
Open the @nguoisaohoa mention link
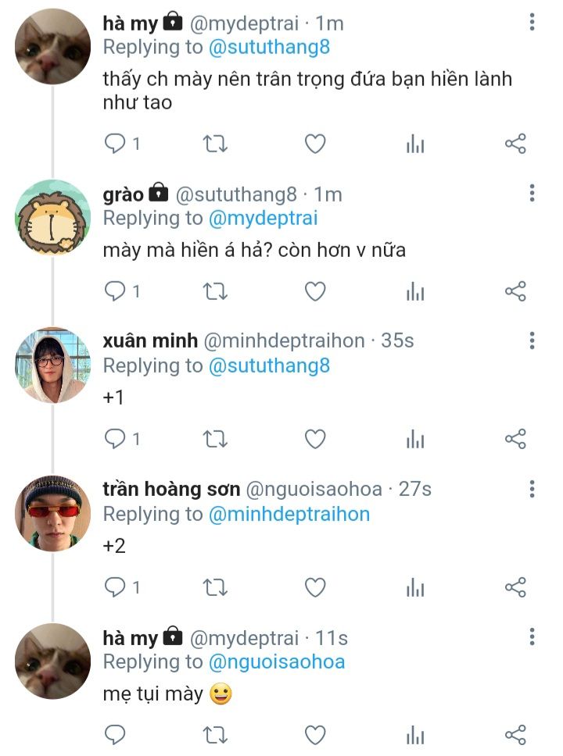(277, 662)
